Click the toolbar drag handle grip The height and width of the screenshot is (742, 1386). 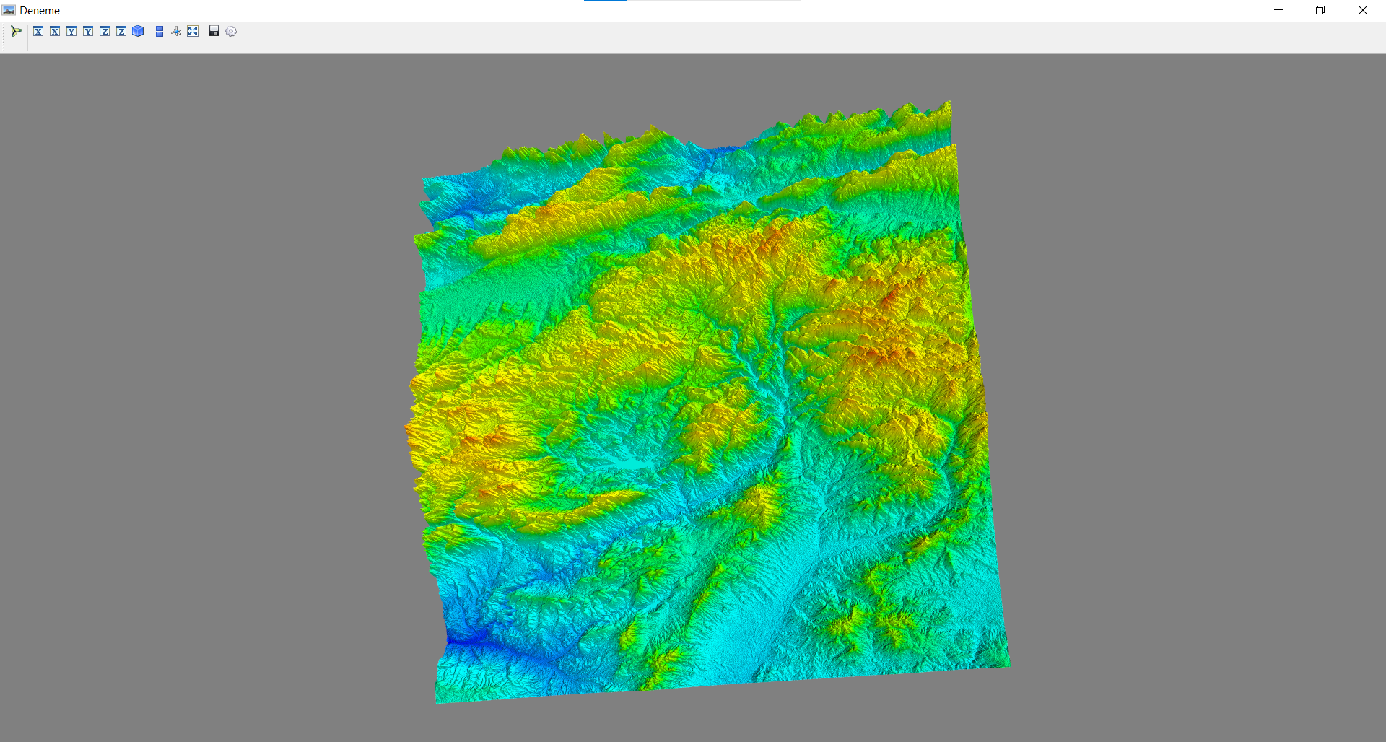pos(4,38)
